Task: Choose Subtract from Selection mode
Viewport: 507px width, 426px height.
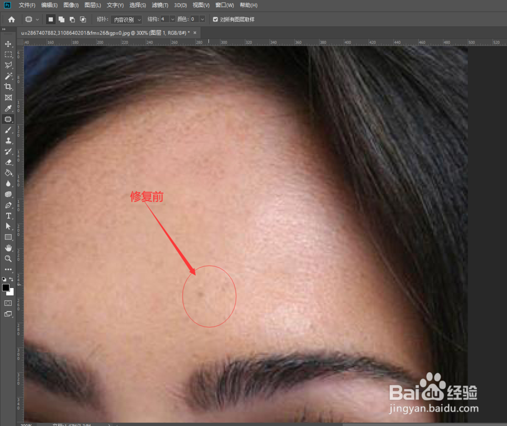Action: (72, 19)
